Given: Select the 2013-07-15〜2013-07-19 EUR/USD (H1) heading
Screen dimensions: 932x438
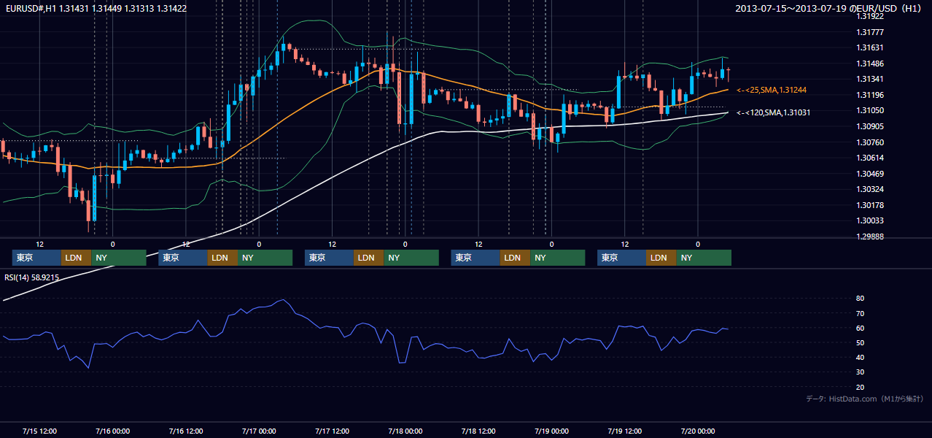Looking at the screenshot, I should coord(830,9).
